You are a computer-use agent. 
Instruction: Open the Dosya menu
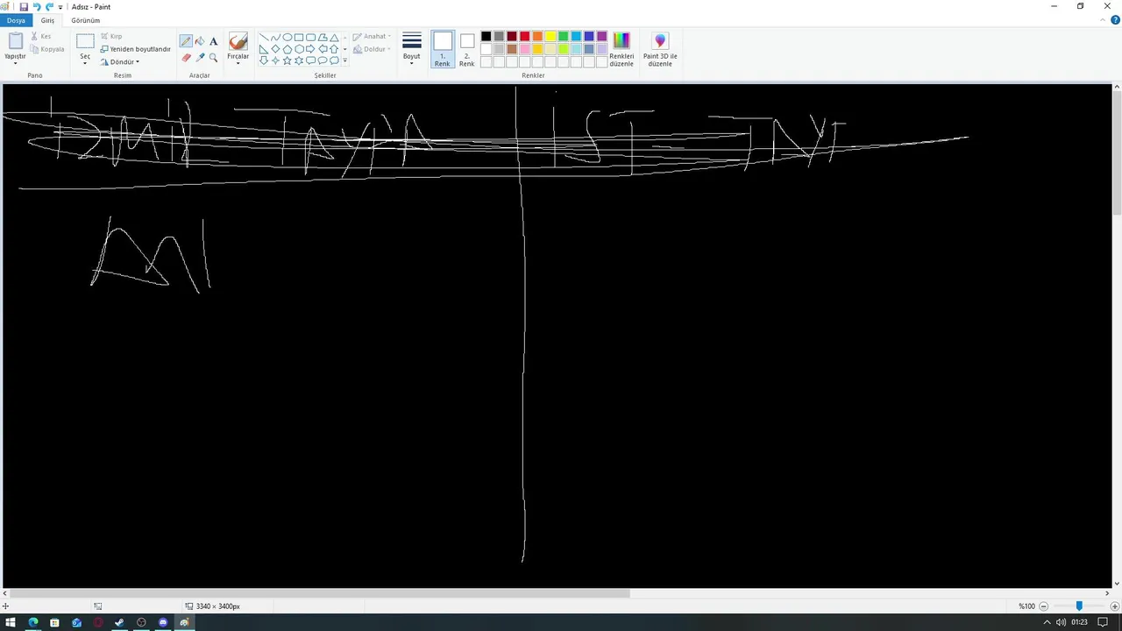click(16, 20)
